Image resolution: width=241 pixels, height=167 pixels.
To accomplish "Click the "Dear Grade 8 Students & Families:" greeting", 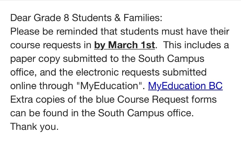I will [x=86, y=18].
